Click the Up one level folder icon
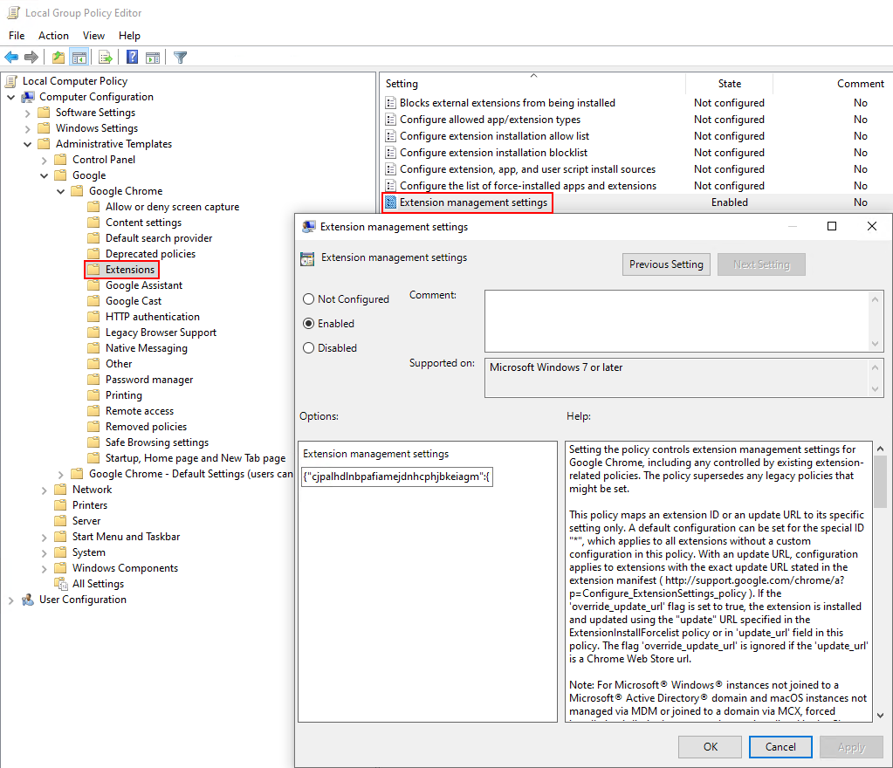This screenshot has width=893, height=768. tap(58, 57)
